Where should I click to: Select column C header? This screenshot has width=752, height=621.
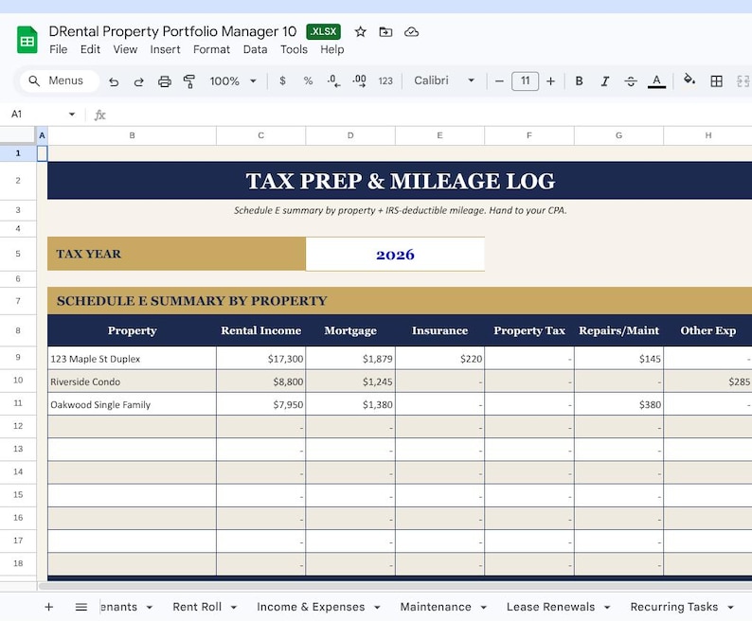(260, 135)
